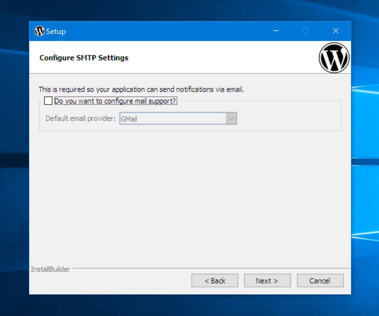Click the large WordPress logo in header
Viewport: 379px width, 316px height.
(334, 58)
